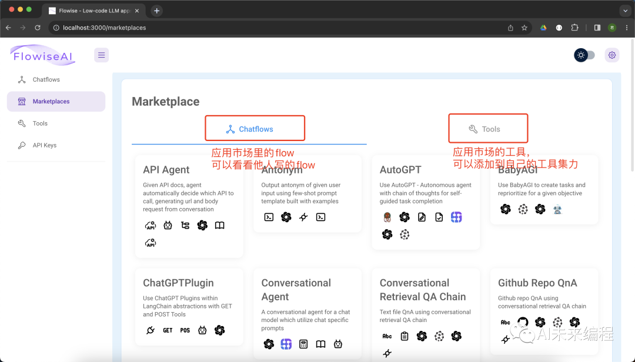Click the AutoGPT agent face icon
Viewport: 635px width, 362px height.
[387, 217]
